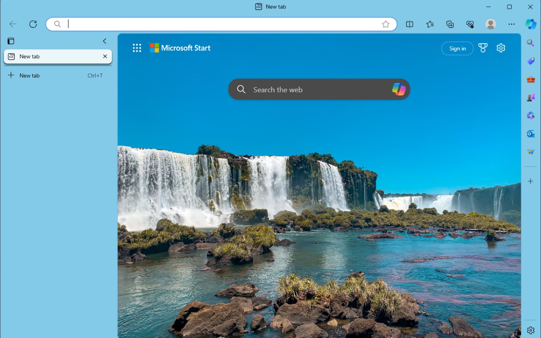Open Copilot icon in search box
Viewport: 541px width, 338px height.
399,89
